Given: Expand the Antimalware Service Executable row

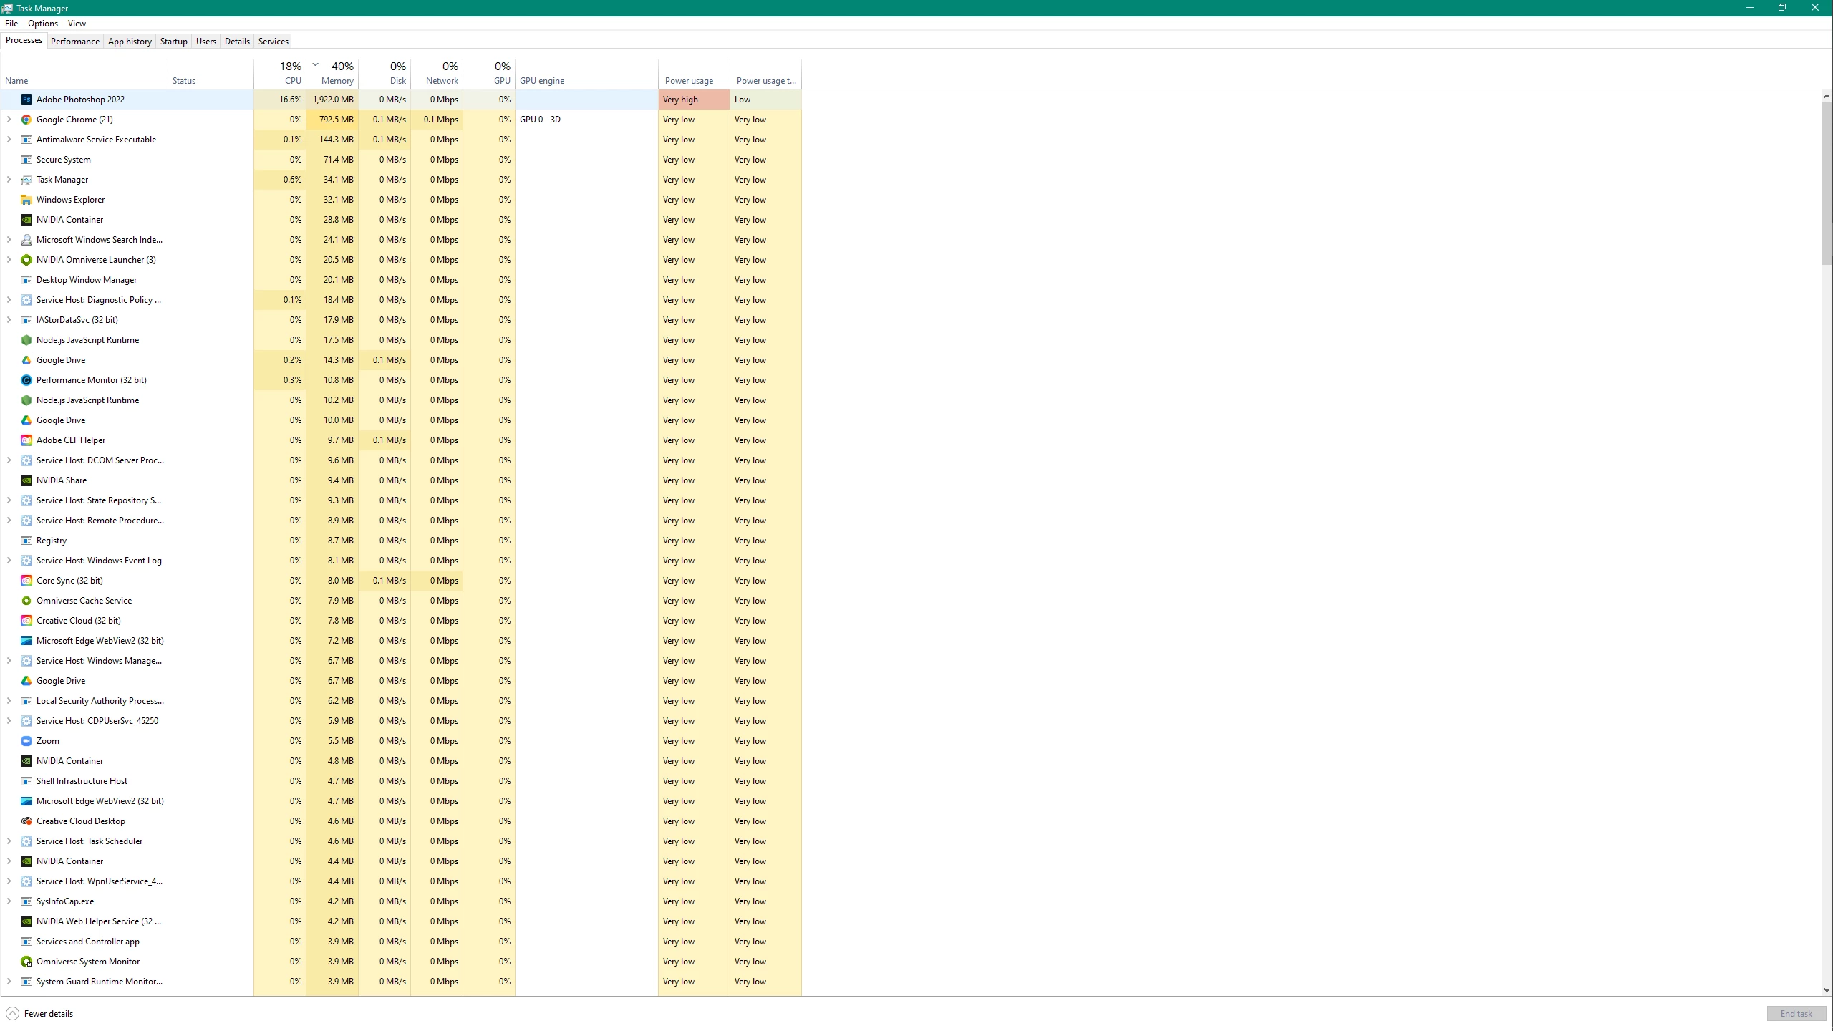Looking at the screenshot, I should 9,140.
